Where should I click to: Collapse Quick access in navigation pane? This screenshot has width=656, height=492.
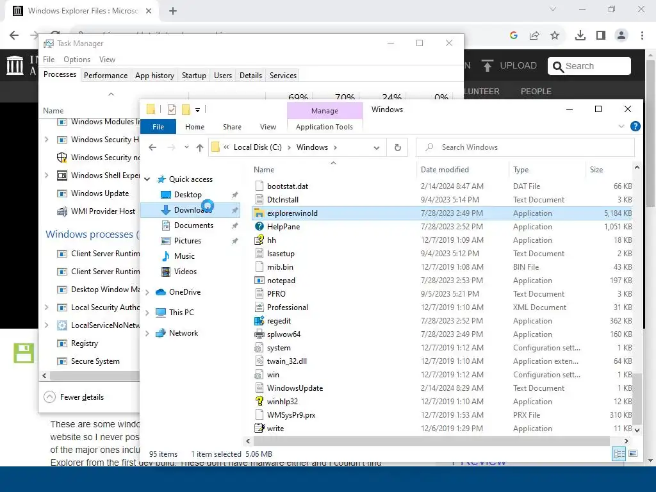(147, 179)
